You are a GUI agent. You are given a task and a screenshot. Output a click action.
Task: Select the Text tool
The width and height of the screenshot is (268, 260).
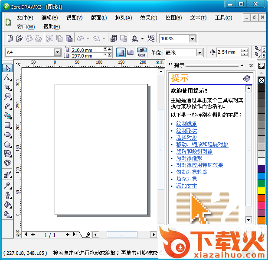(7, 163)
